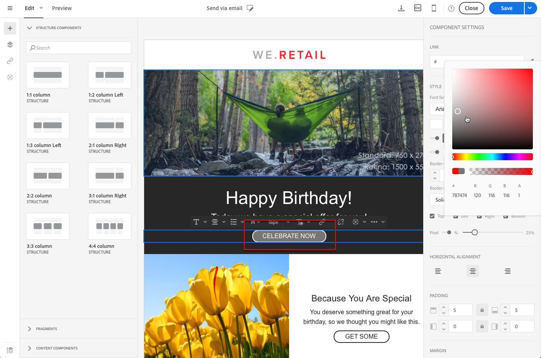Click the mobile preview phone icon

(x=434, y=8)
